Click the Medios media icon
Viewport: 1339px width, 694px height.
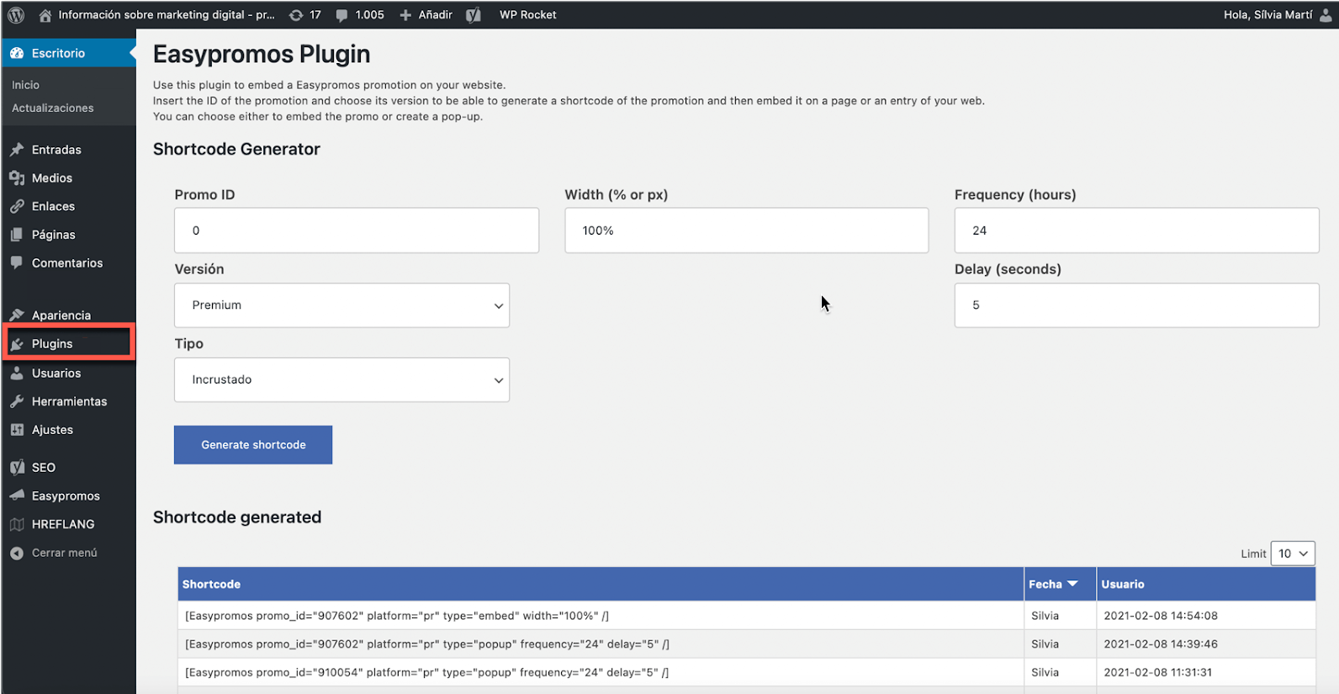tap(17, 178)
